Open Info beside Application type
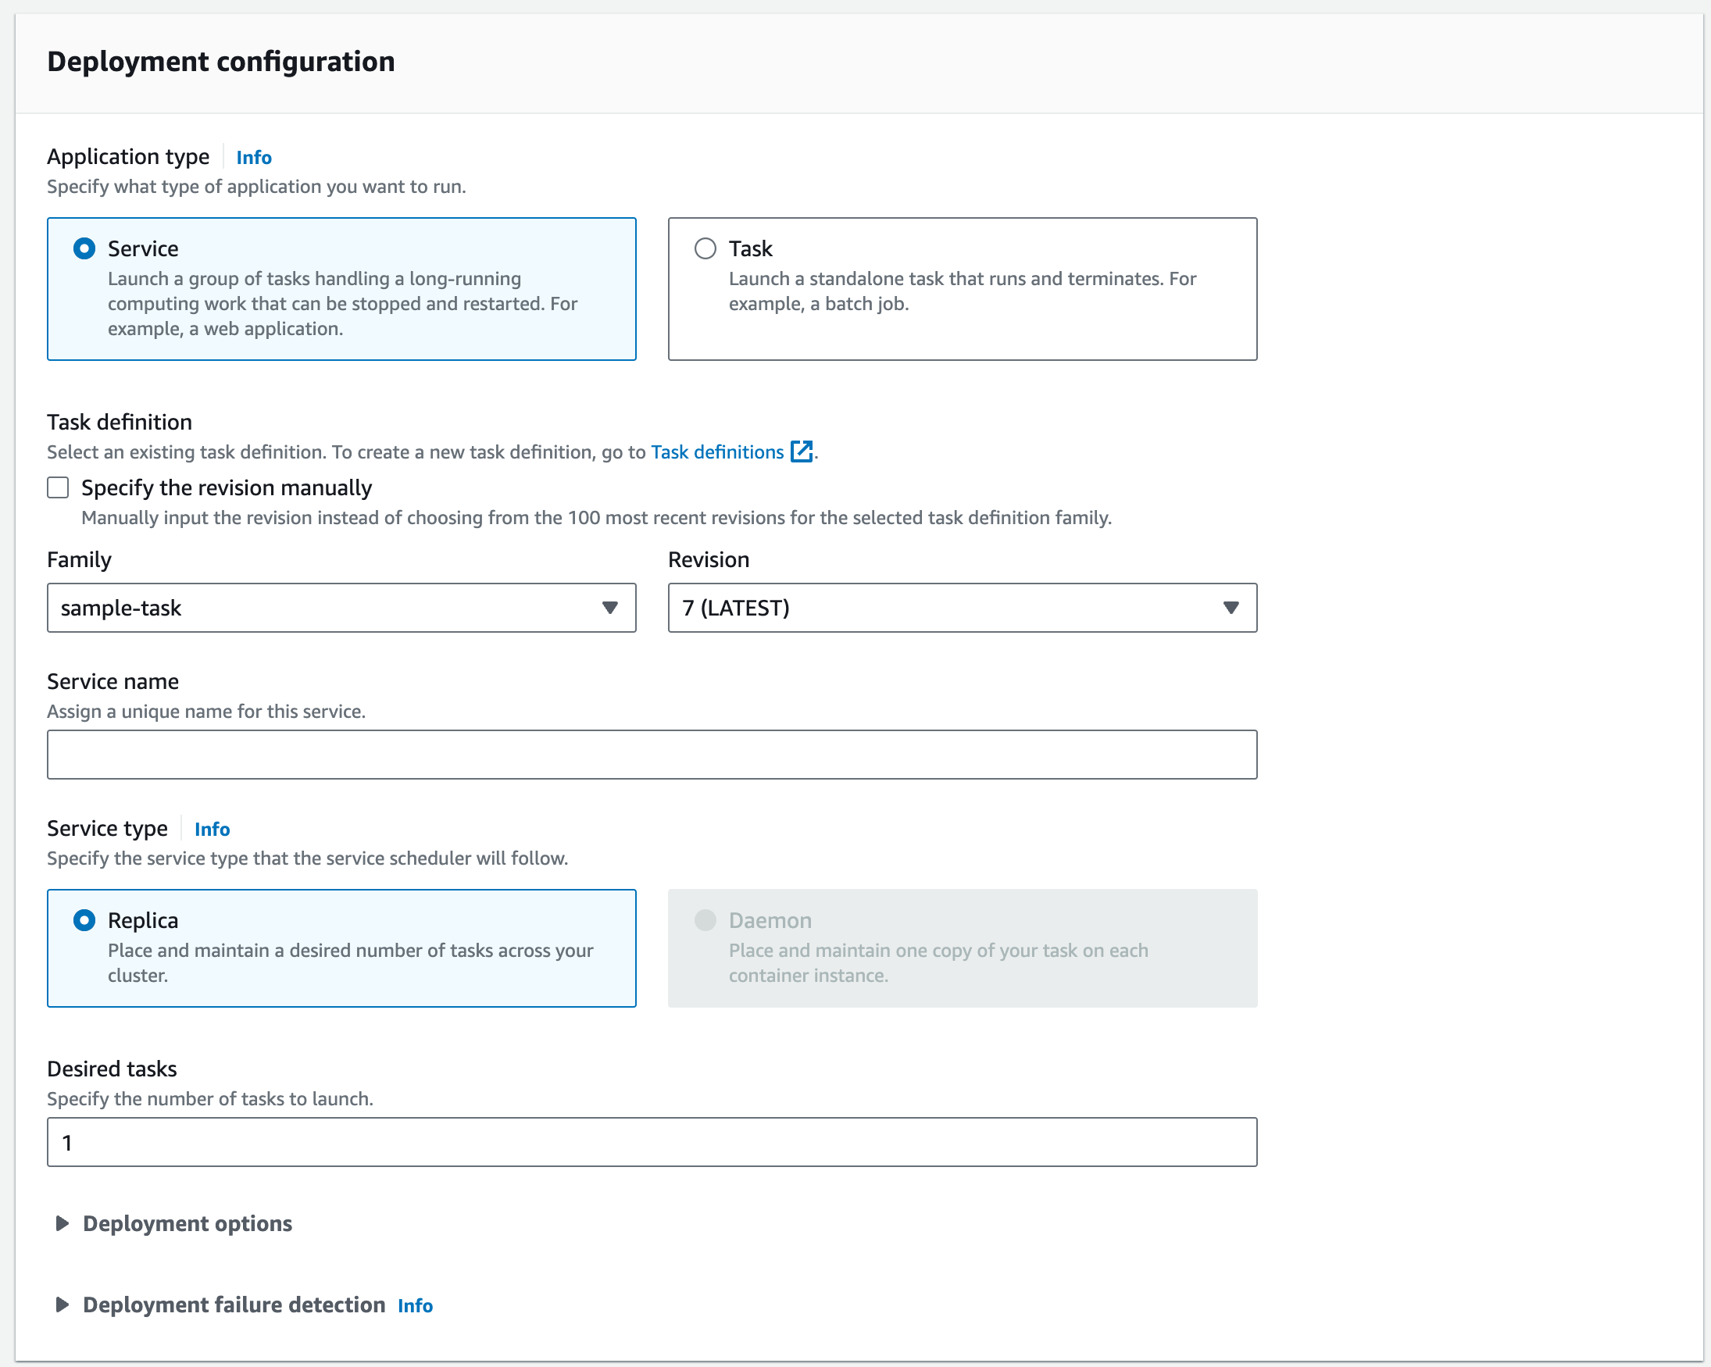 pos(253,157)
